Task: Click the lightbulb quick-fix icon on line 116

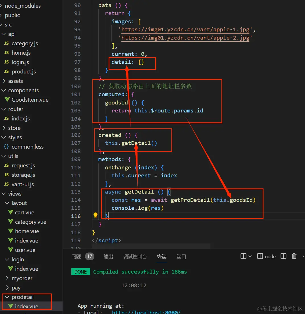Action: pyautogui.click(x=96, y=216)
